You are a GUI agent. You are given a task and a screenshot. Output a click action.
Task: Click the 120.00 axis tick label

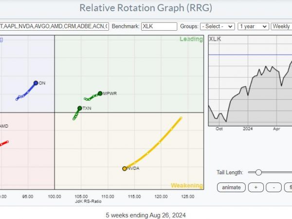(161, 197)
